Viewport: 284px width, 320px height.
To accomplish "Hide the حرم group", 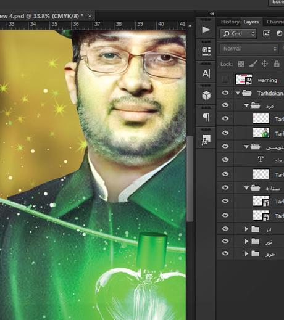I will tap(225, 253).
